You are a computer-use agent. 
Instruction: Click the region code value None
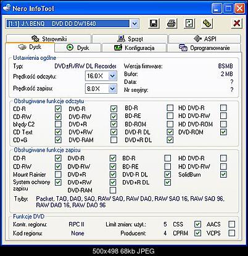78,233
